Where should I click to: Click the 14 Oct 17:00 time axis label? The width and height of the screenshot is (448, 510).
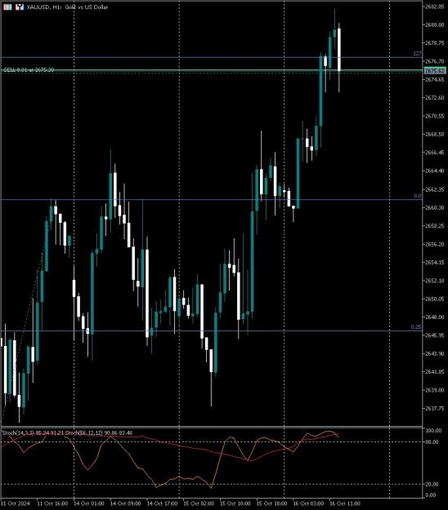[162, 503]
